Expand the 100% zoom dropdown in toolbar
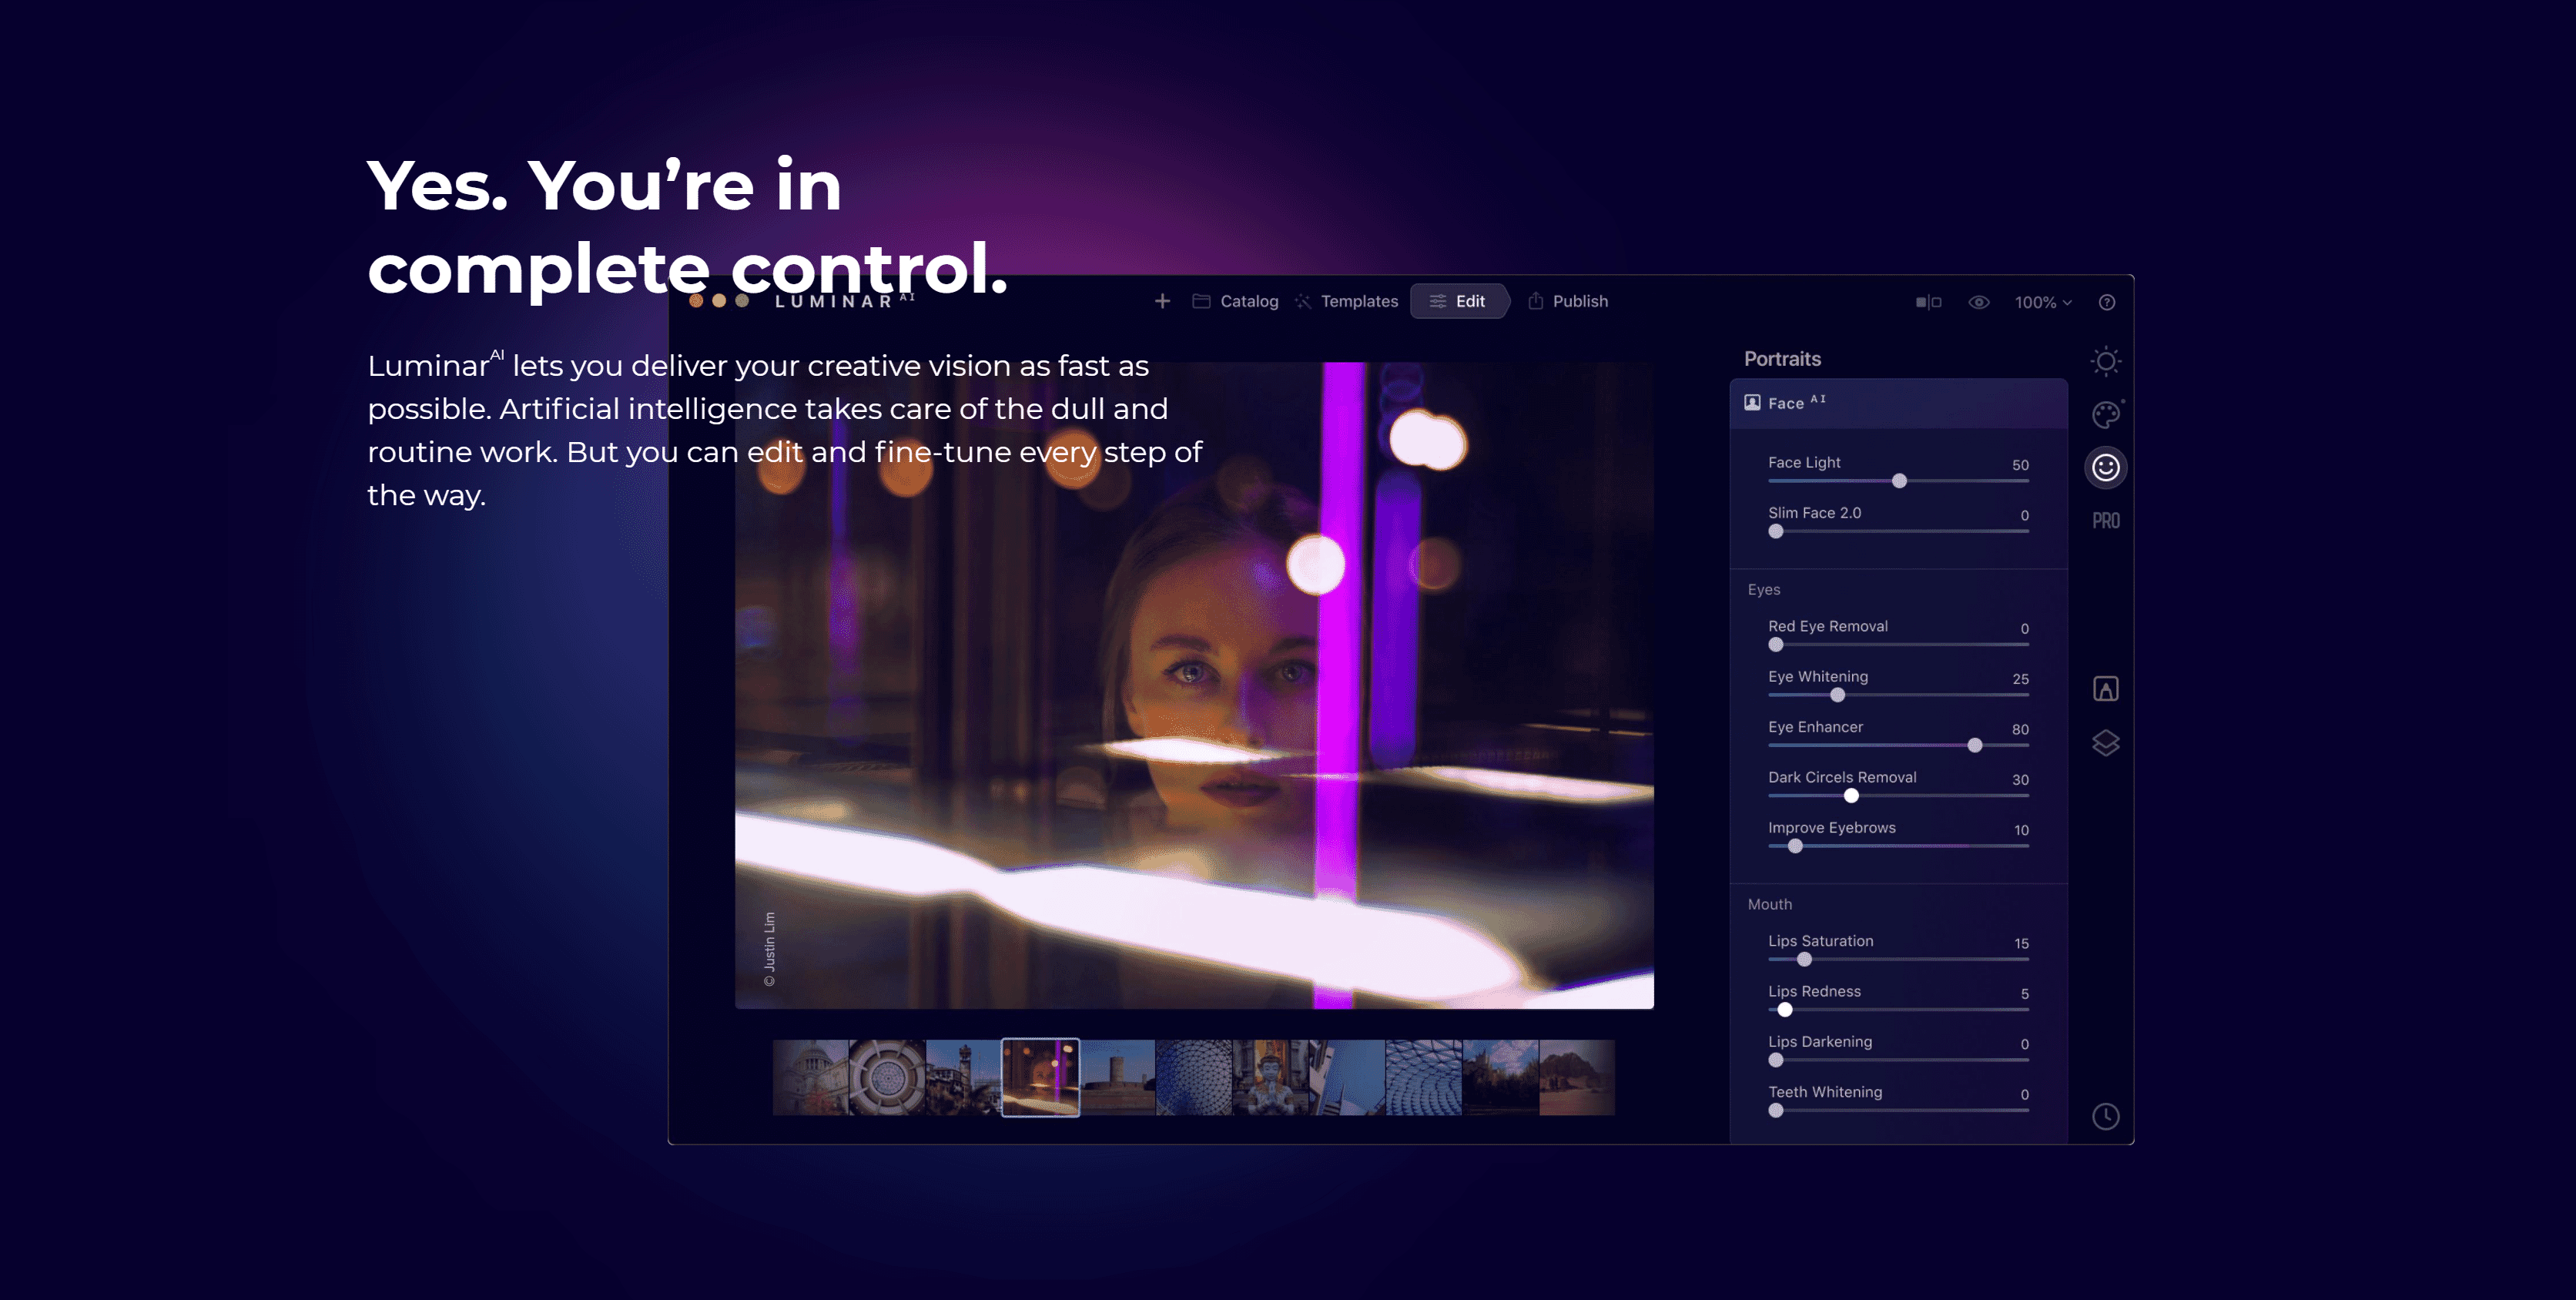 point(2042,300)
